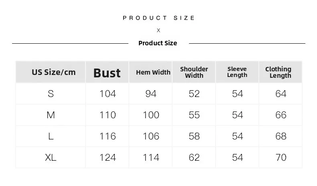Click the PRODUCT SIZE heading text
The image size is (317, 186).
158,18
